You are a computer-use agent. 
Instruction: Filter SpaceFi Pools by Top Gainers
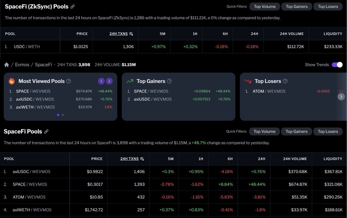(x=297, y=131)
